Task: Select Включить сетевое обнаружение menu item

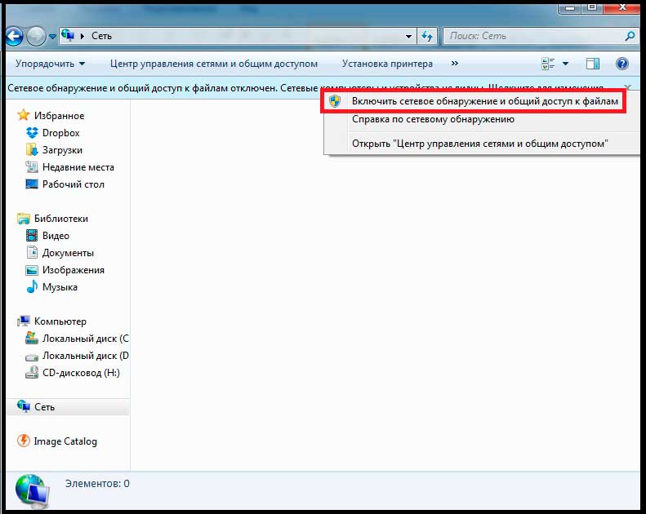Action: [484, 100]
